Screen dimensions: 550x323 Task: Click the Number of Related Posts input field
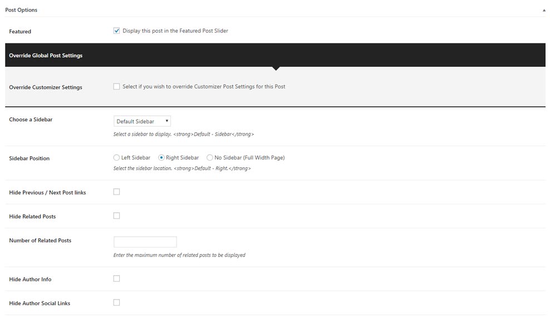tap(145, 242)
